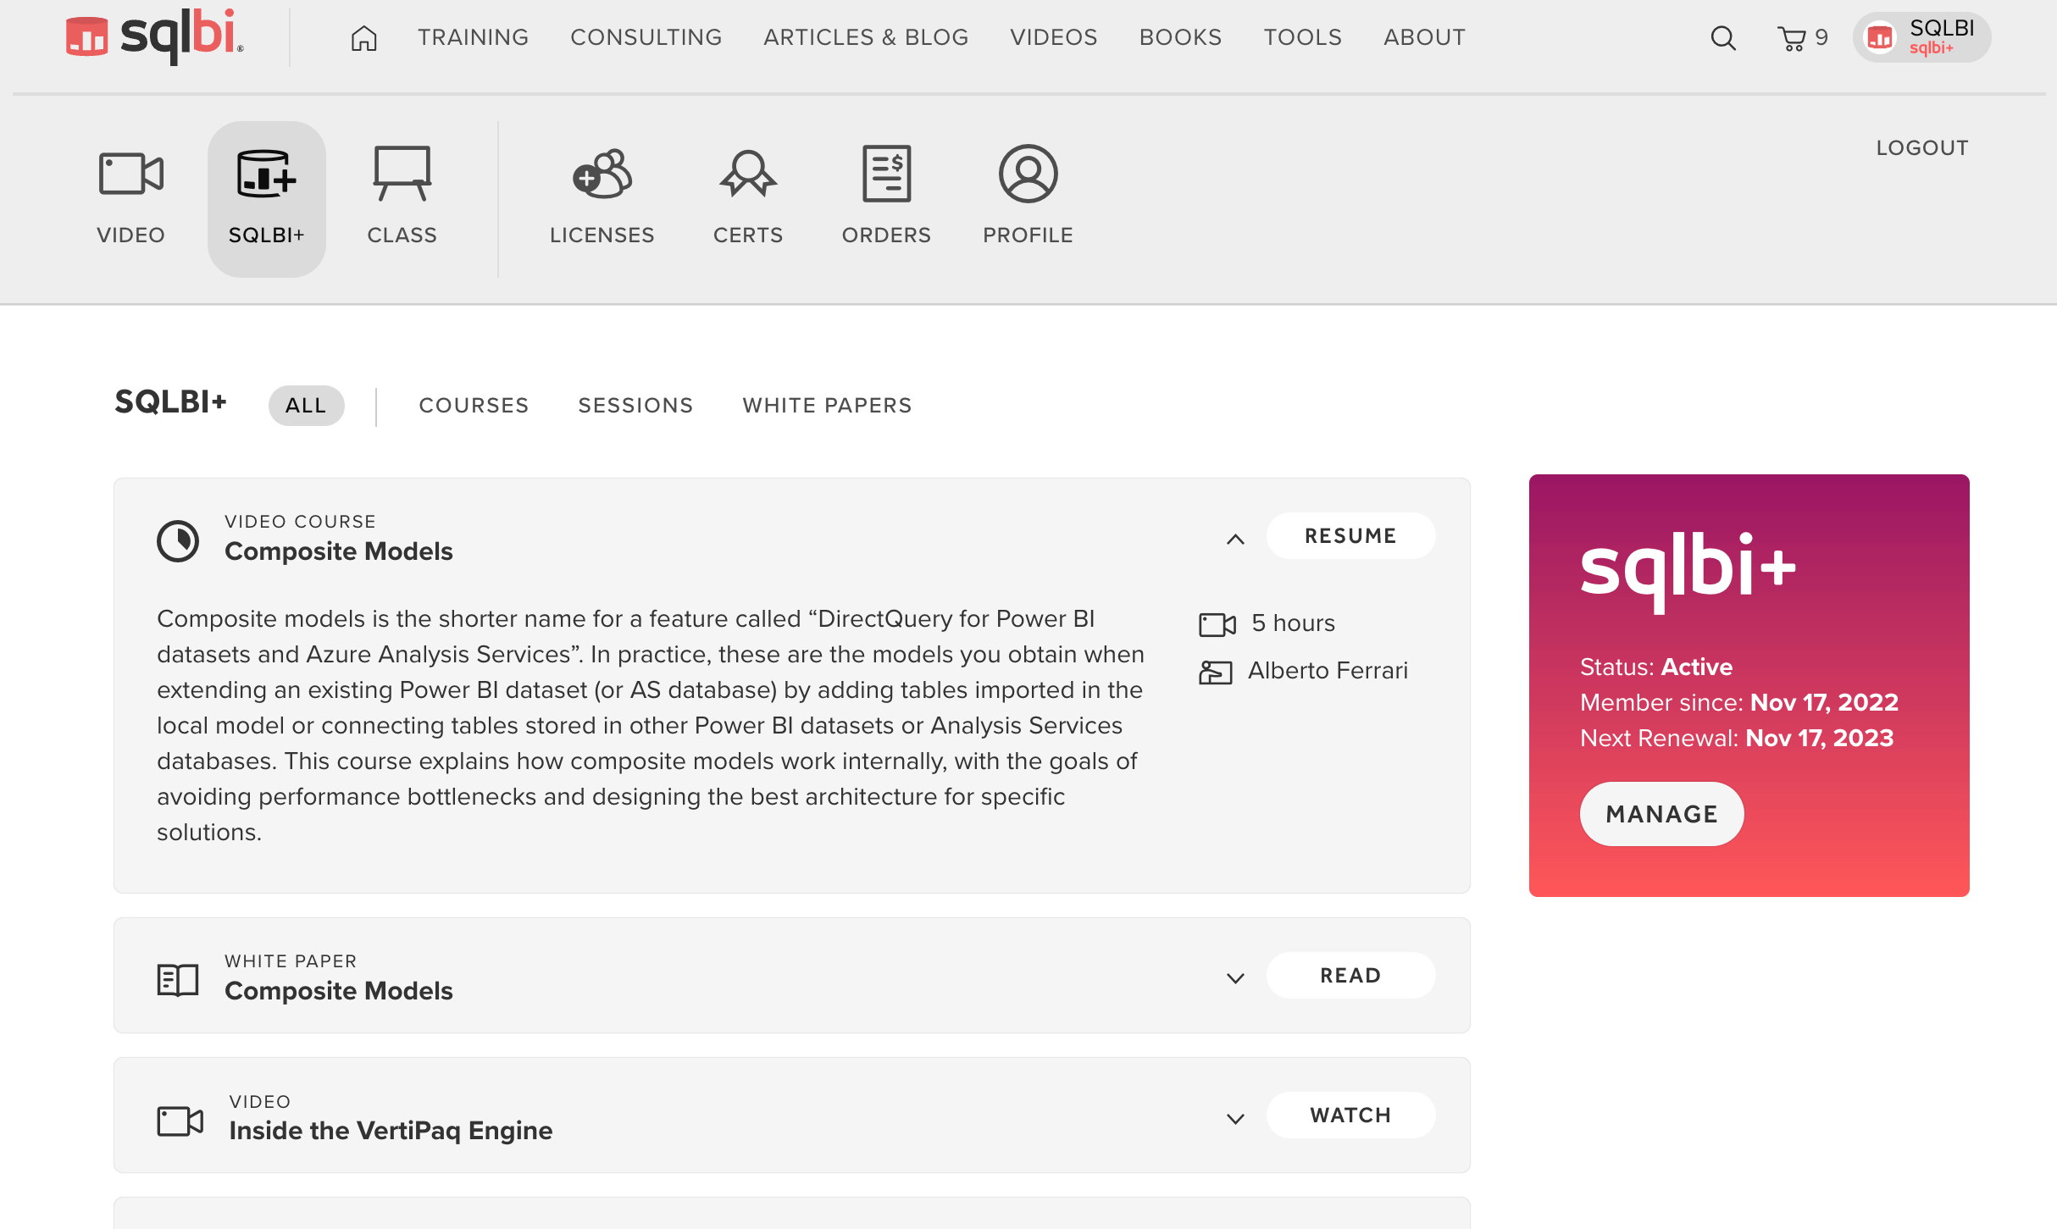Watch Inside the VertiPaq Engine video
This screenshot has height=1229, width=2057.
tap(1351, 1116)
